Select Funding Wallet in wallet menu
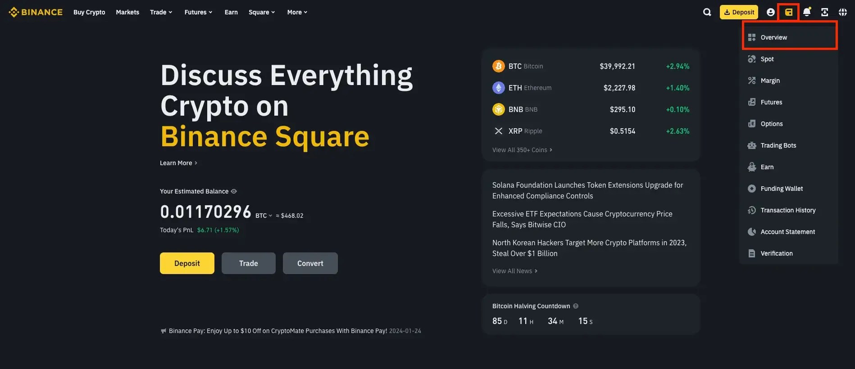The width and height of the screenshot is (855, 369). point(789,189)
